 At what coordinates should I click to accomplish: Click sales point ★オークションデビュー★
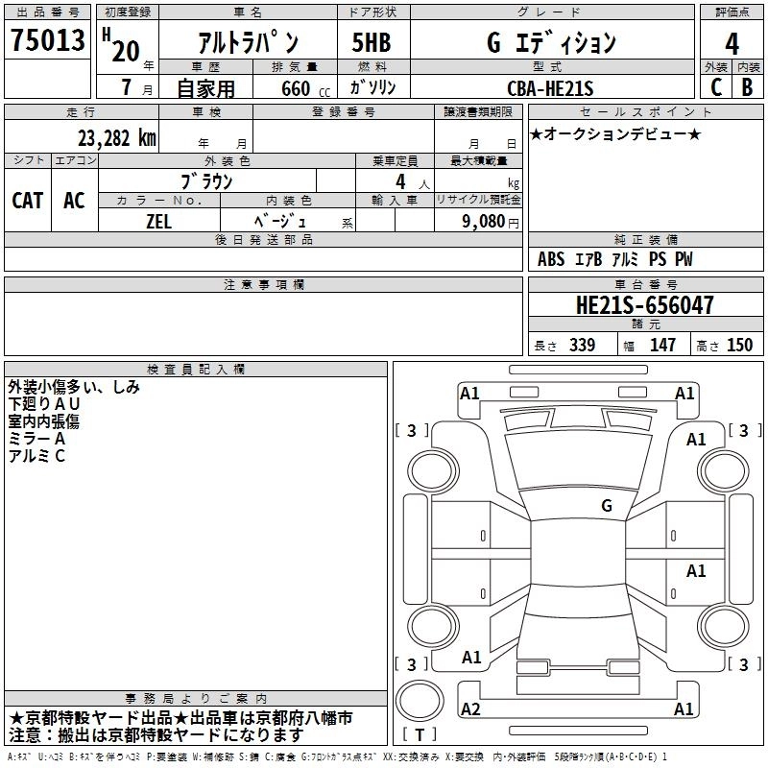(x=615, y=134)
